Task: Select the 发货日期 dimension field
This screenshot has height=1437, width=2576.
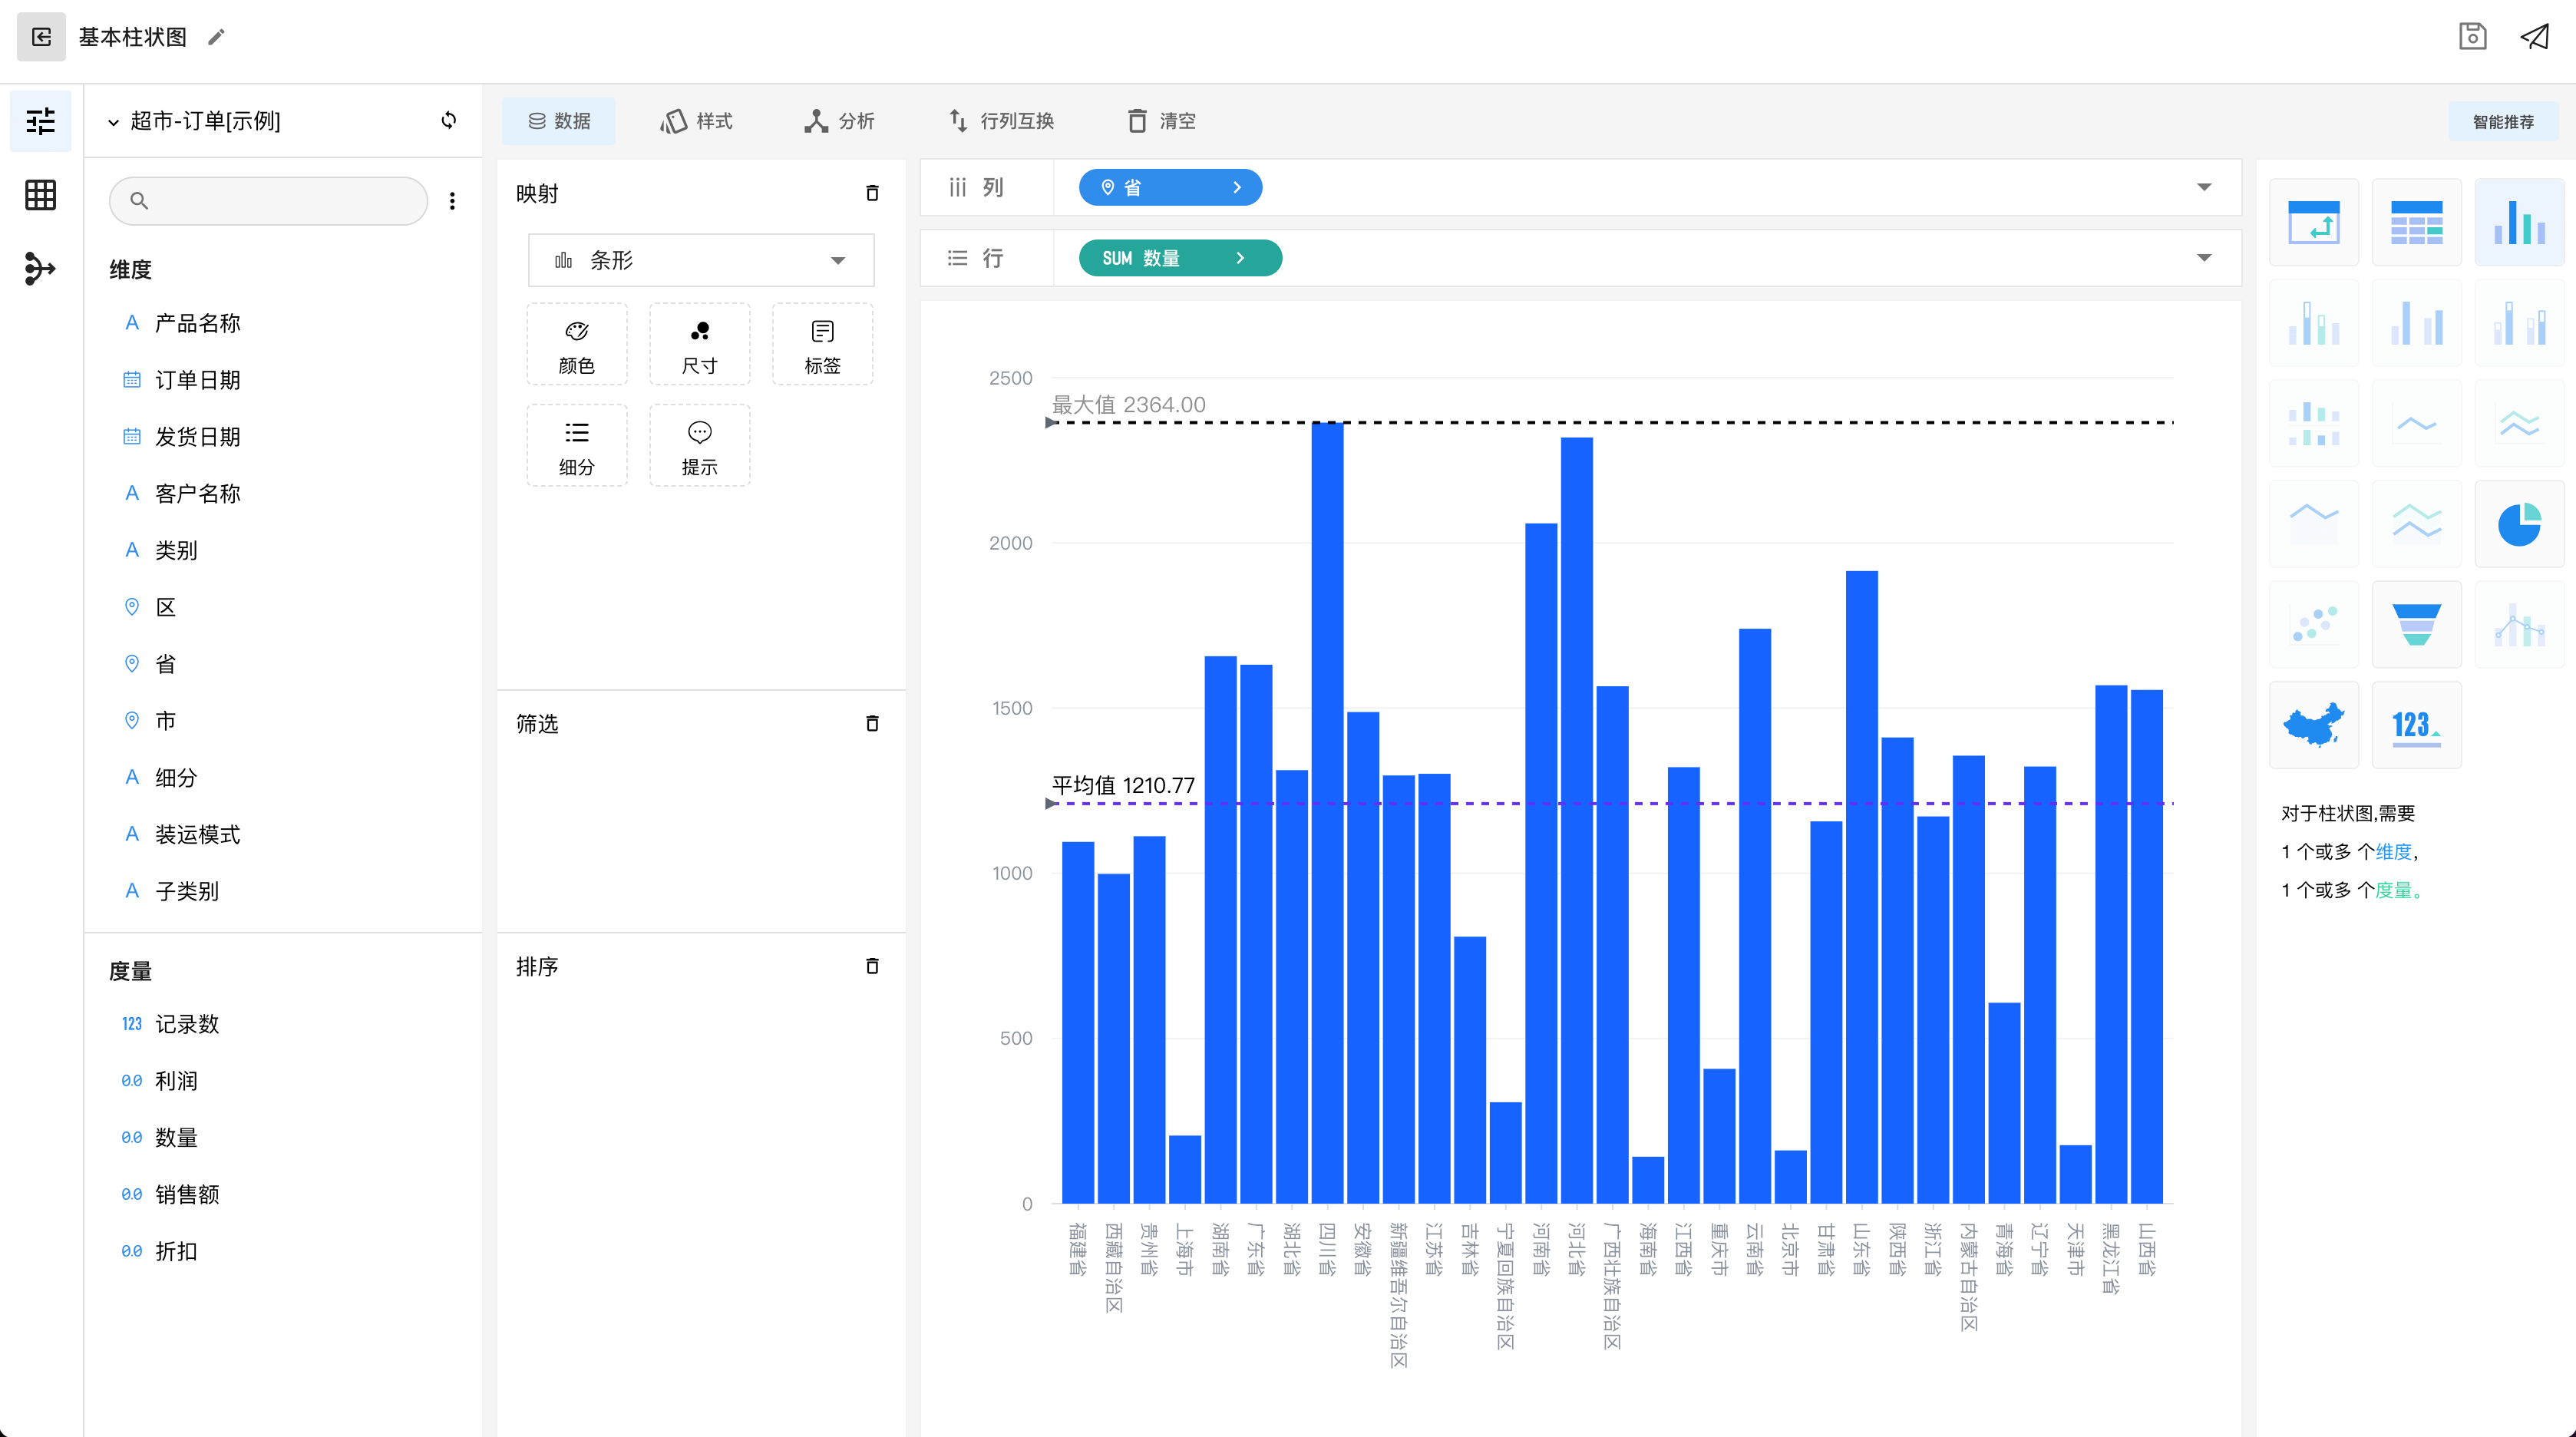Action: [x=197, y=437]
